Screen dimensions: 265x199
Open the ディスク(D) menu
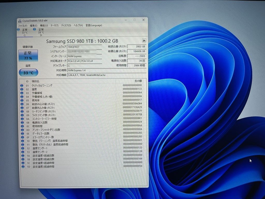point(66,25)
